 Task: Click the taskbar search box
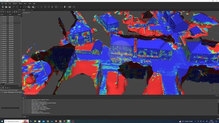tap(16, 121)
